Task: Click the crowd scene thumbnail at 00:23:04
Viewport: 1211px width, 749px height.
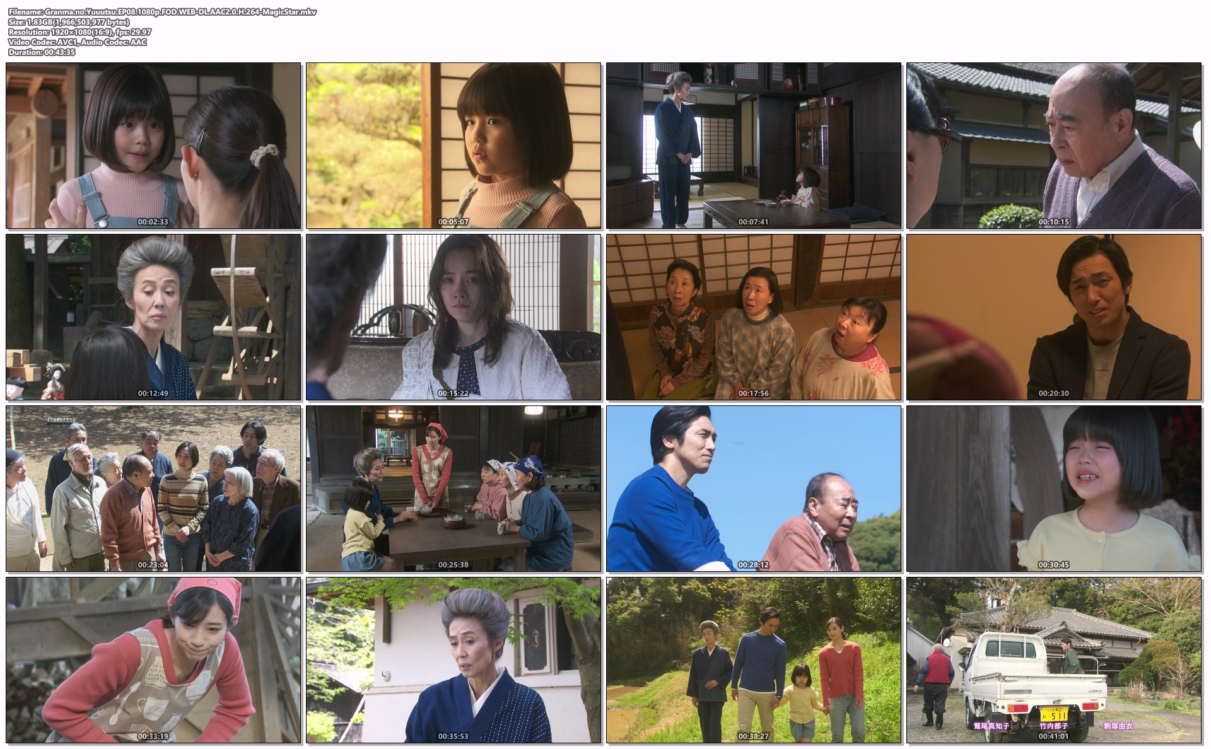Action: coord(153,489)
